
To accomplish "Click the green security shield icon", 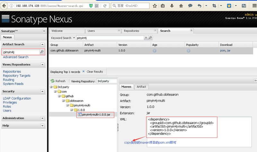I will click(91, 6).
